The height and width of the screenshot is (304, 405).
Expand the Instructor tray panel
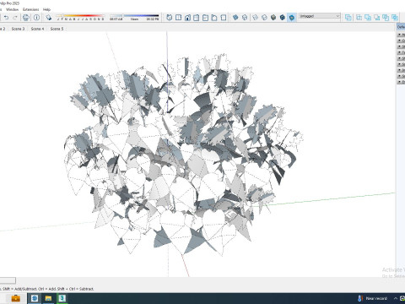[x=401, y=70]
